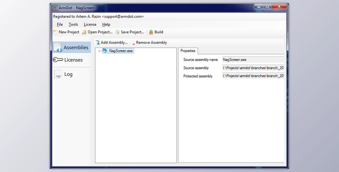Viewport: 339px width, 172px height.
Task: Show the Log section label
Action: [x=68, y=74]
